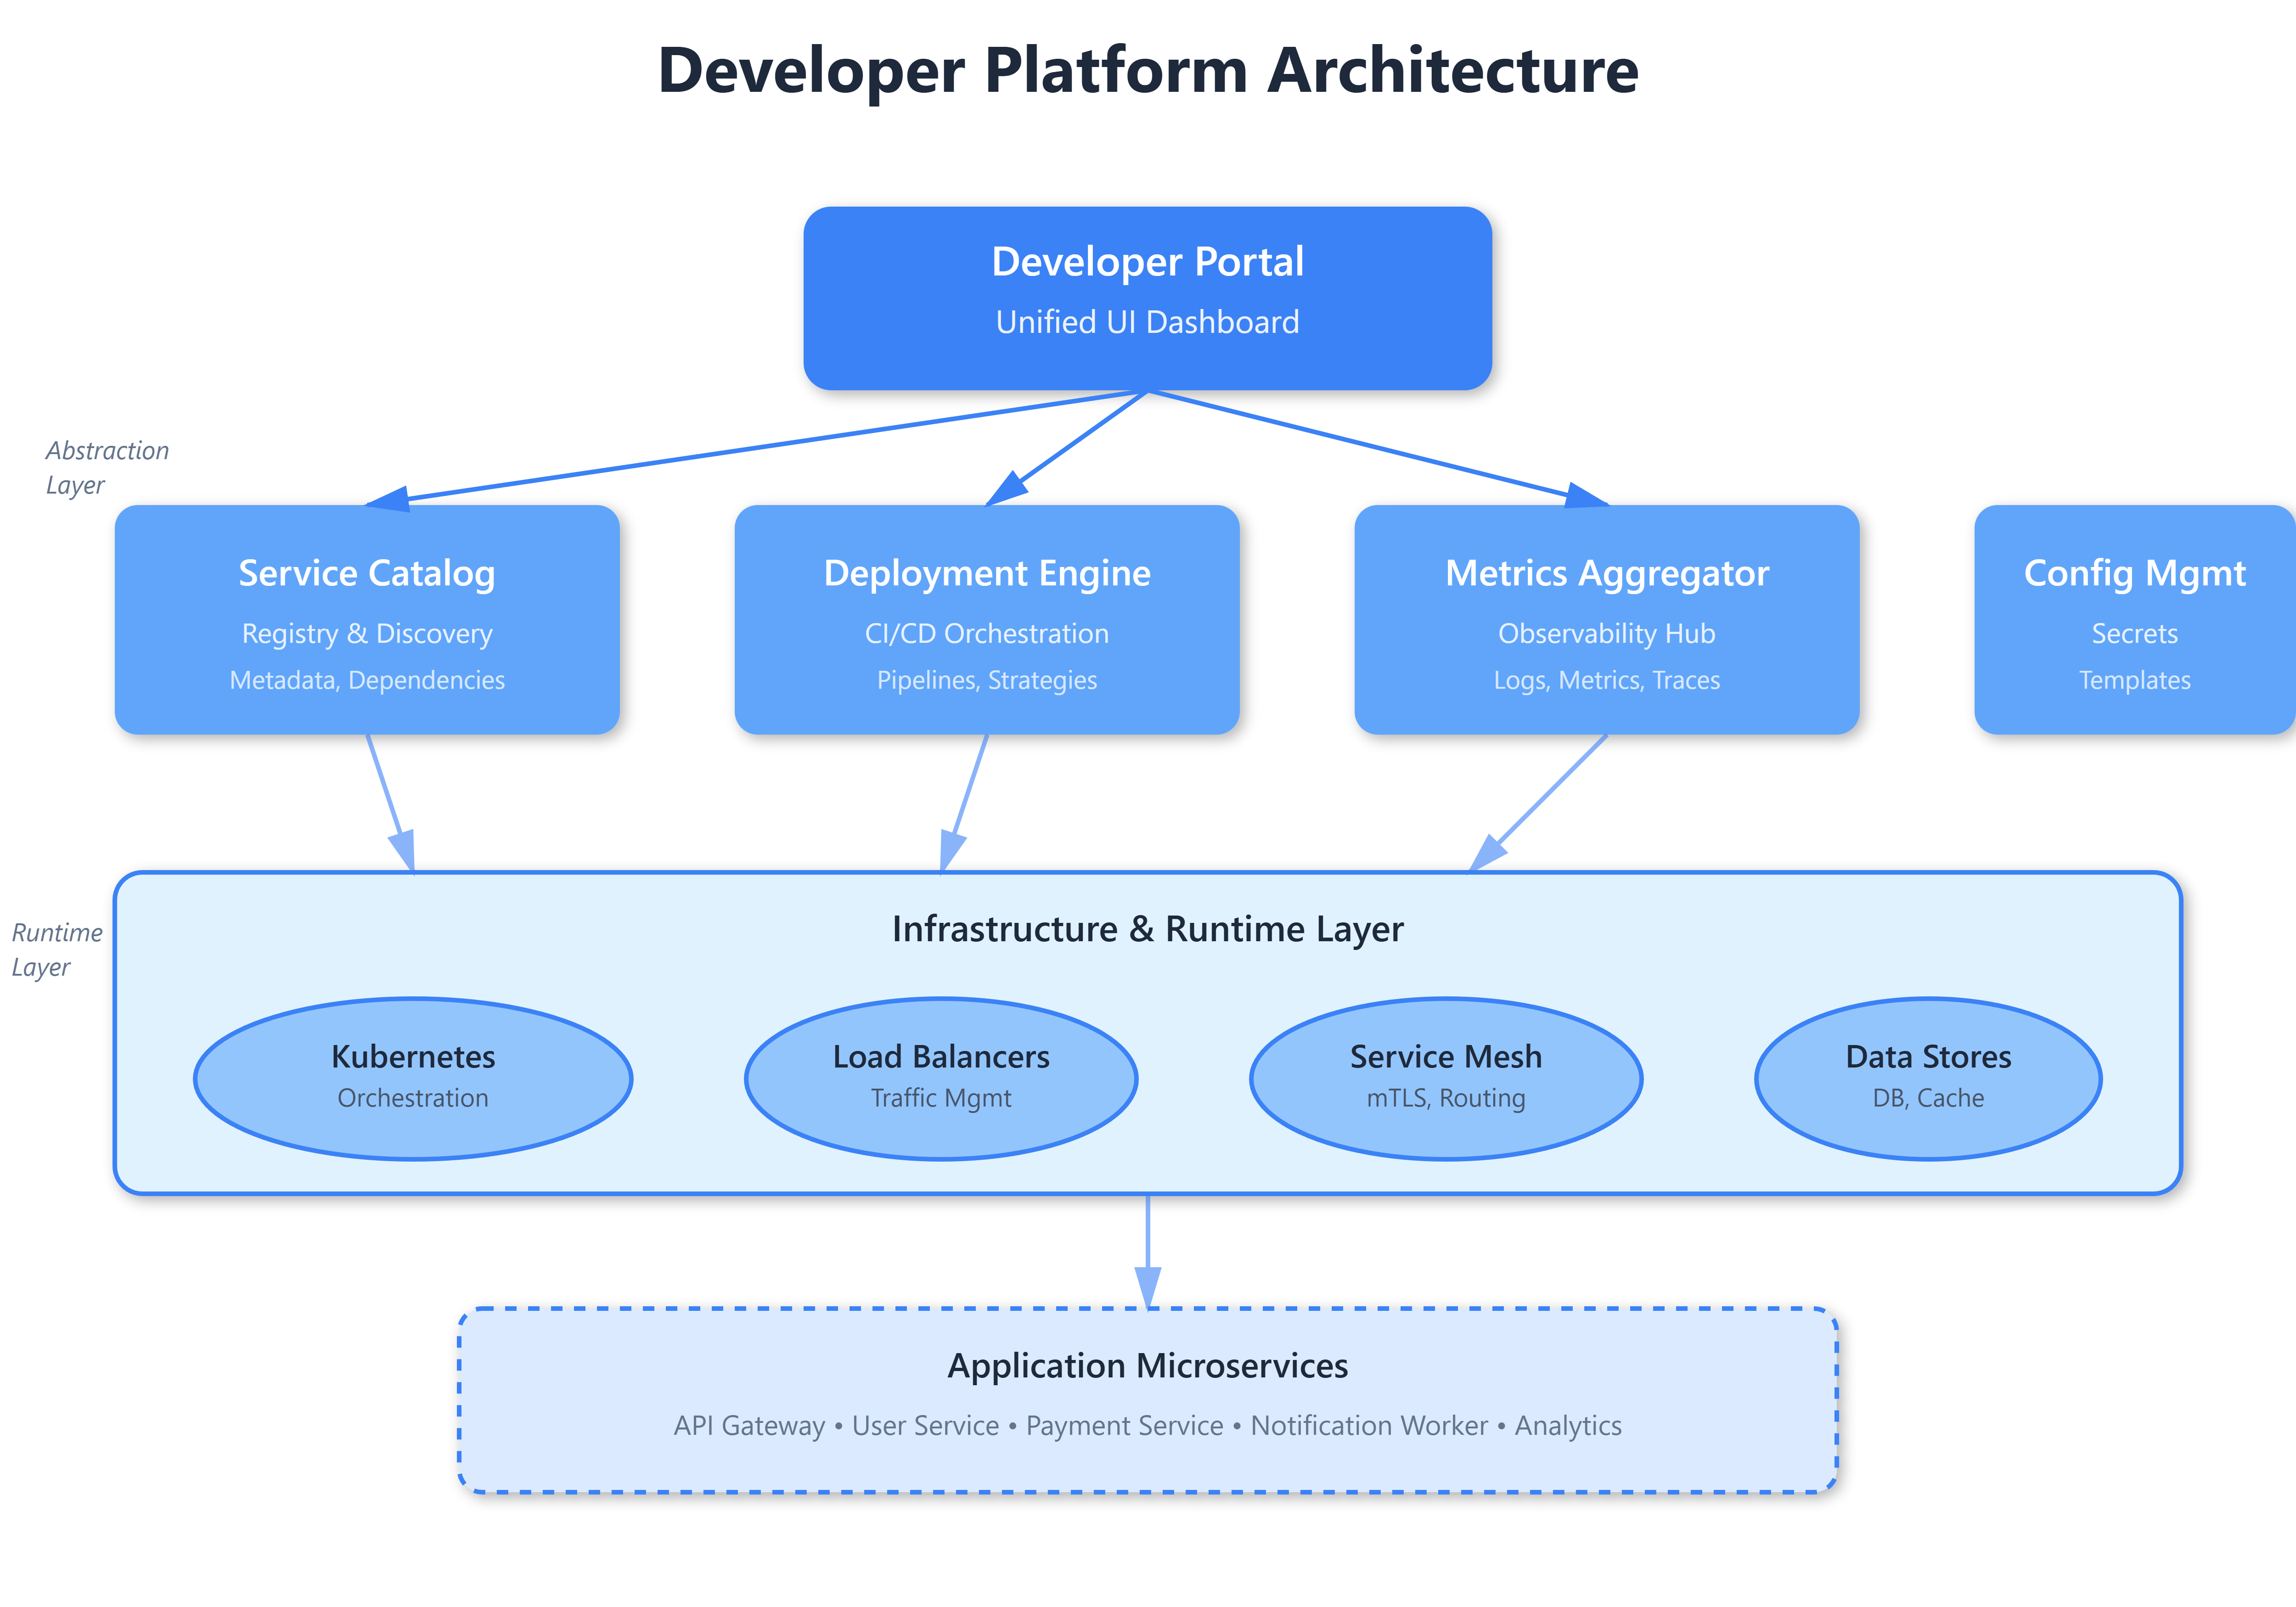This screenshot has width=2296, height=1607.
Task: Click 'Secrets' under Config Mgmt
Action: coord(2134,633)
